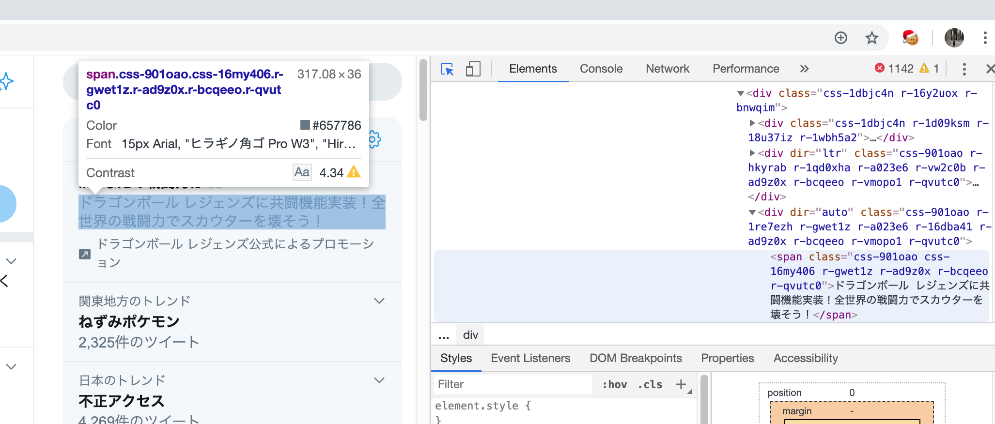Open the DevTools customize menu
Viewport: 995px width, 424px height.
pos(964,69)
